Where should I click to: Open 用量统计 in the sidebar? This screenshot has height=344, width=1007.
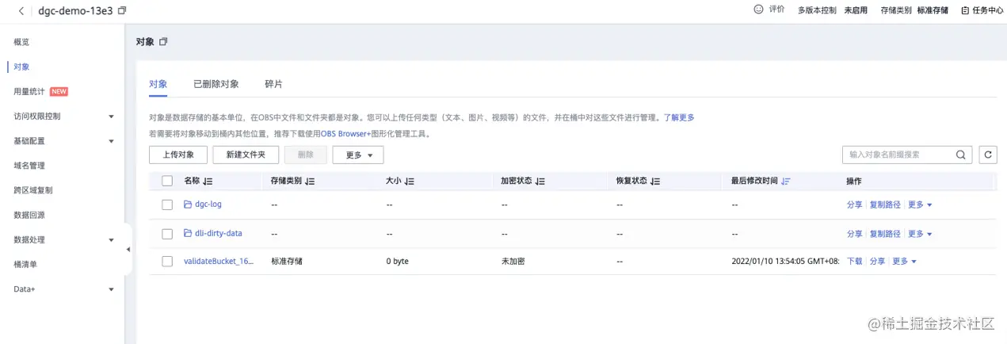[x=29, y=92]
